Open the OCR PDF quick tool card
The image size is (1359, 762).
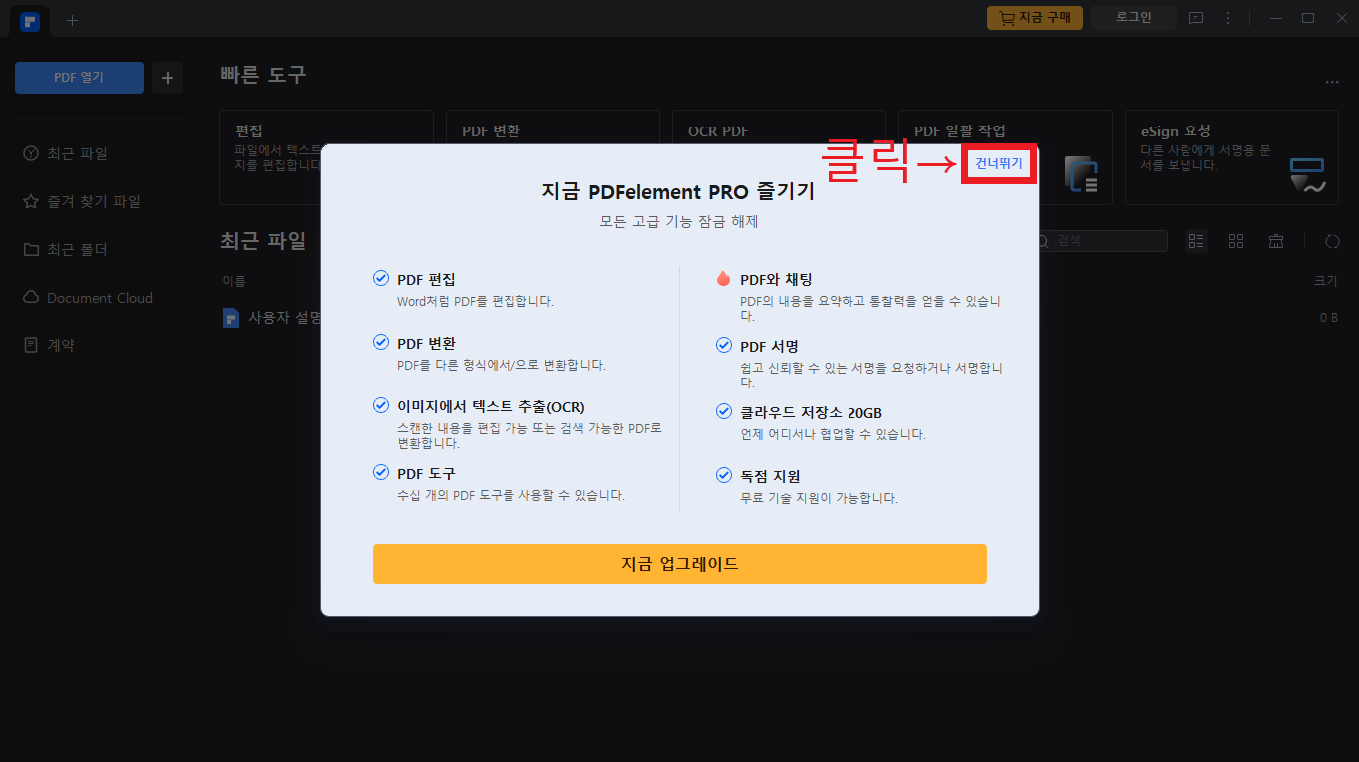click(779, 157)
